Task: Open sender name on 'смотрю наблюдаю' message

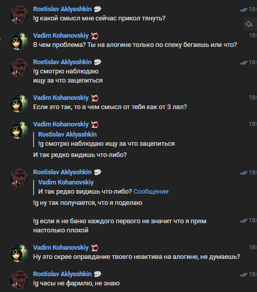Action: tap(62, 62)
